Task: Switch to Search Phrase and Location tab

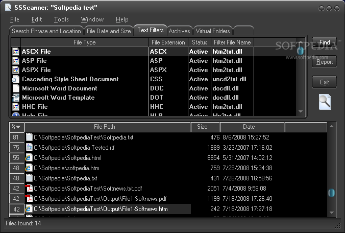Action: pos(46,31)
